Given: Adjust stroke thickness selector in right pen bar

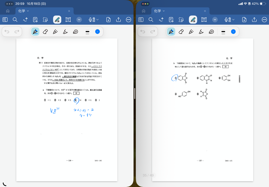Looking at the screenshot, I should coord(223,32).
